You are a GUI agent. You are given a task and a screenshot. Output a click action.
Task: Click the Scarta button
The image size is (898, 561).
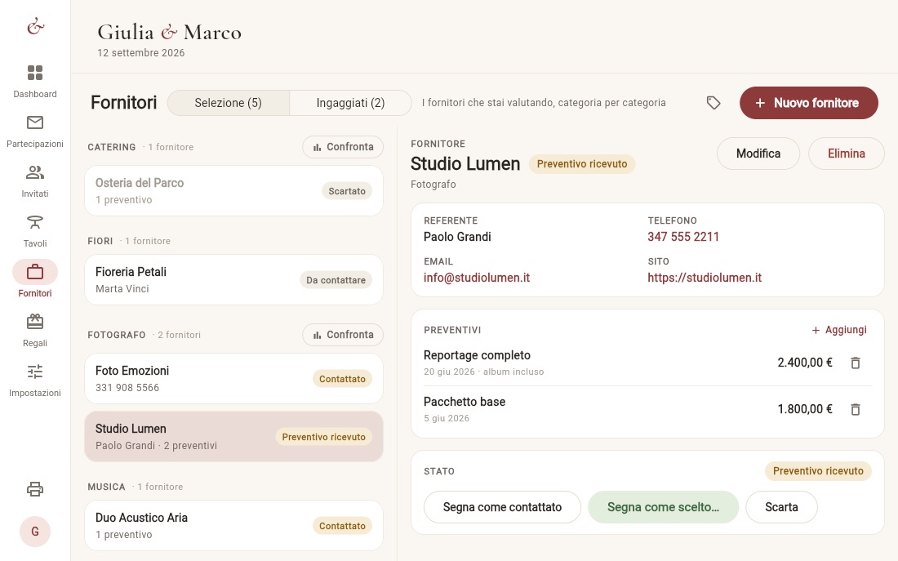(x=781, y=507)
